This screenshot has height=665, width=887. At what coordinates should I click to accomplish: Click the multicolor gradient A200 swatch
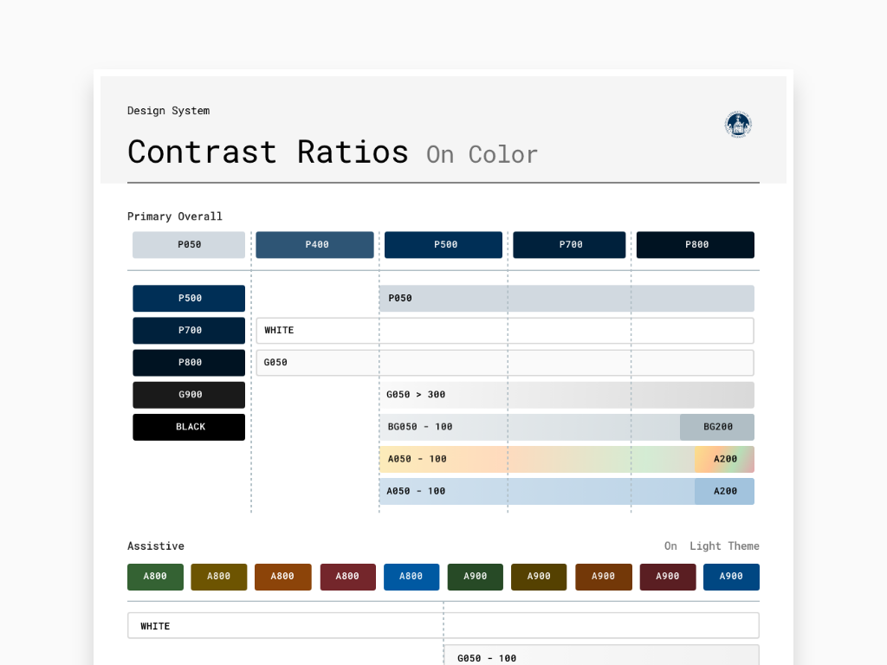tap(725, 459)
